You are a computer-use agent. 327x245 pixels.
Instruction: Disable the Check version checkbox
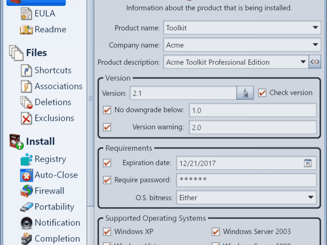tap(262, 93)
